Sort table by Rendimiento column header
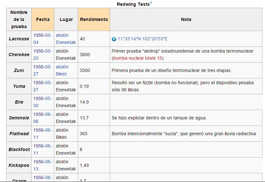The width and height of the screenshot is (265, 182). [94, 19]
